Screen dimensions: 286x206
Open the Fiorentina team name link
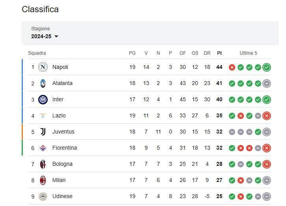64,148
